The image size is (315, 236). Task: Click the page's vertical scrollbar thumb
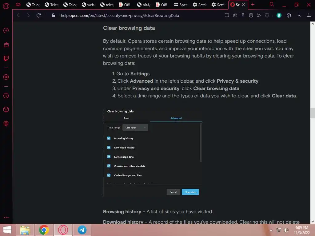click(313, 113)
